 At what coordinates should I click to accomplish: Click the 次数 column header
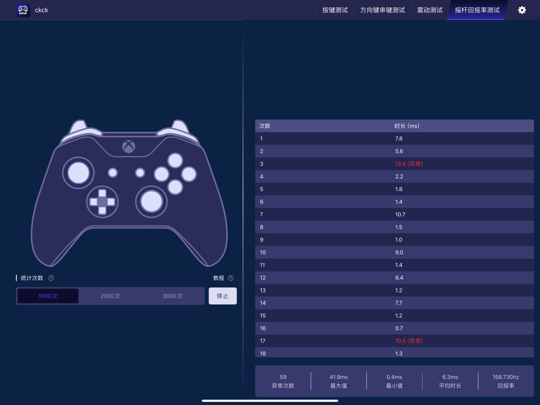coord(265,126)
